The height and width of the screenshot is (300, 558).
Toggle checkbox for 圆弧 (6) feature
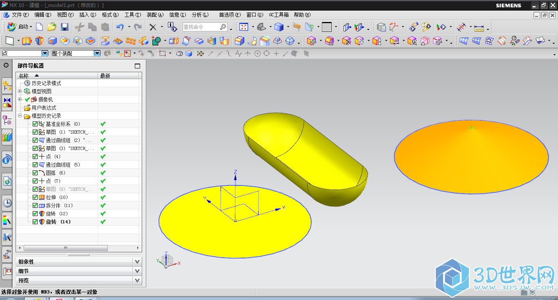coord(35,173)
